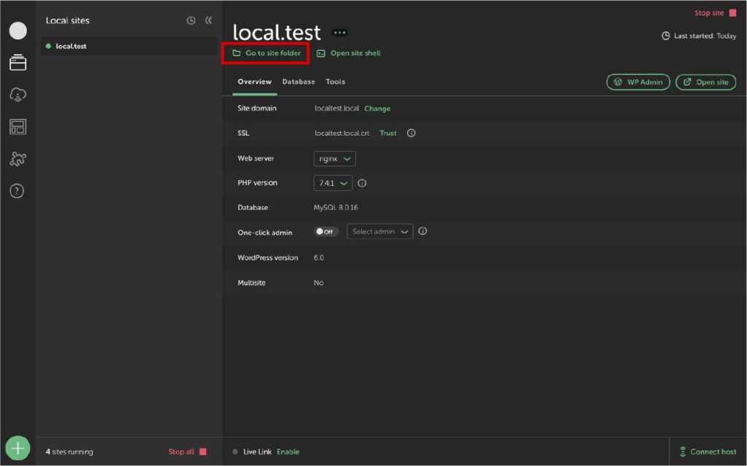The width and height of the screenshot is (747, 466).
Task: Click the user avatar icon in sidebar
Action: pyautogui.click(x=18, y=31)
